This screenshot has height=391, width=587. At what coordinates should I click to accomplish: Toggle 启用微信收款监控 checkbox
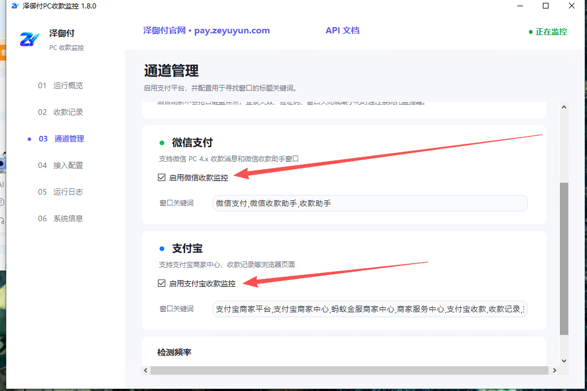162,177
